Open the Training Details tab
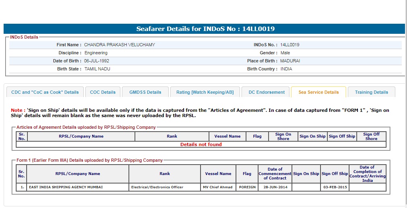Screen dimensions: 407x208 [371, 92]
